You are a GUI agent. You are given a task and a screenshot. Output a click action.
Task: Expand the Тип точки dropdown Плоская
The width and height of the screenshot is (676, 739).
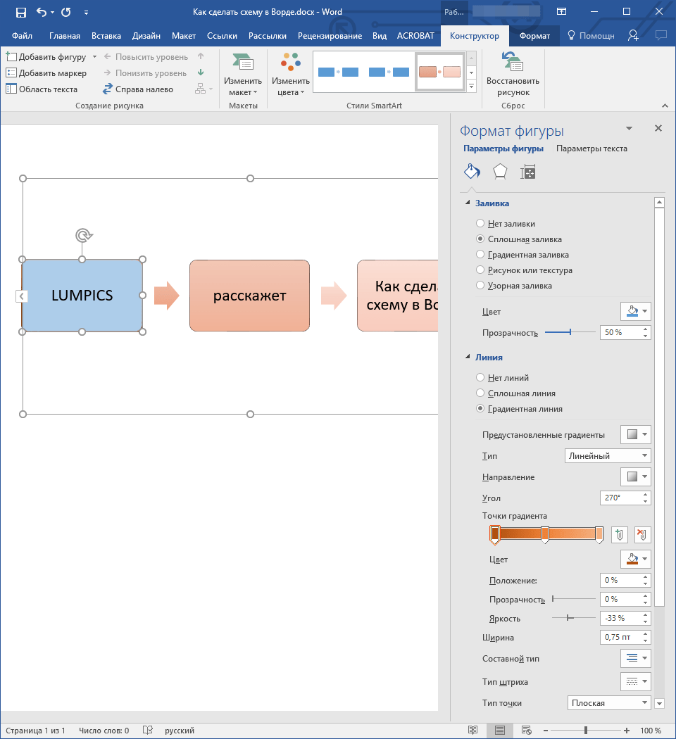pyautogui.click(x=609, y=702)
